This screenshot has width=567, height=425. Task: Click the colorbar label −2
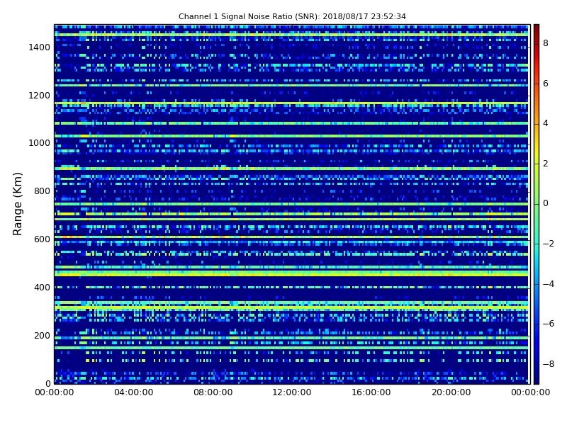(x=548, y=244)
